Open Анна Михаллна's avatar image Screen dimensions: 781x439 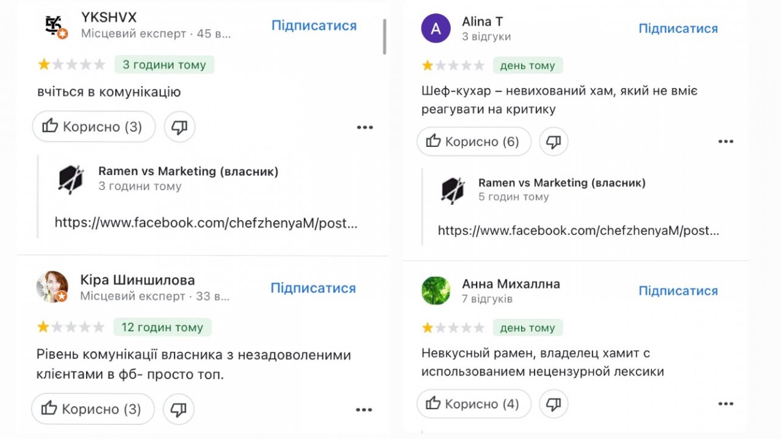click(435, 290)
